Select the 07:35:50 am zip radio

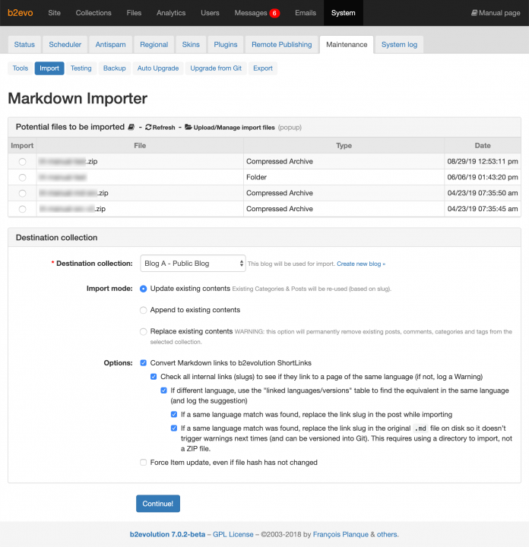click(22, 193)
